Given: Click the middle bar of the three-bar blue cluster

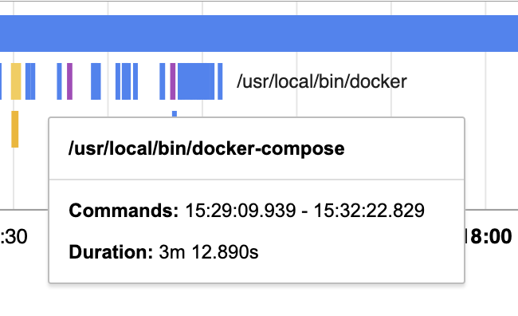Looking at the screenshot, I should pyautogui.click(x=126, y=81).
